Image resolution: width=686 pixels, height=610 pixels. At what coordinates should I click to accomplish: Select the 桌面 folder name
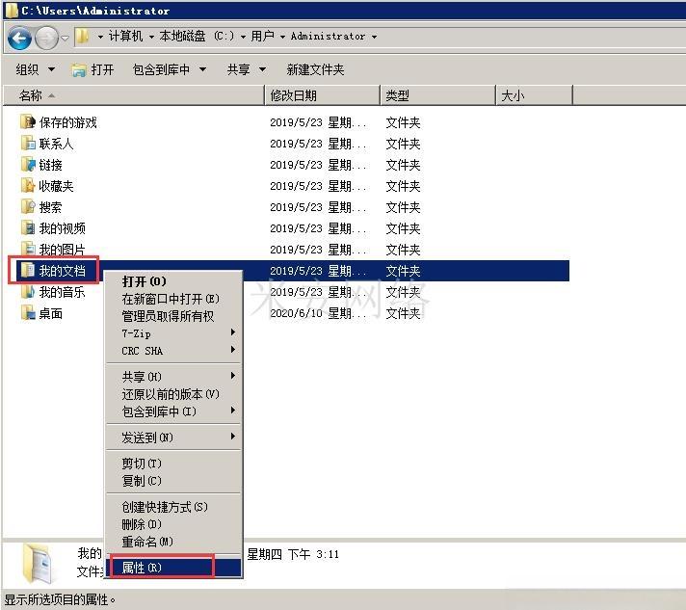[x=50, y=313]
